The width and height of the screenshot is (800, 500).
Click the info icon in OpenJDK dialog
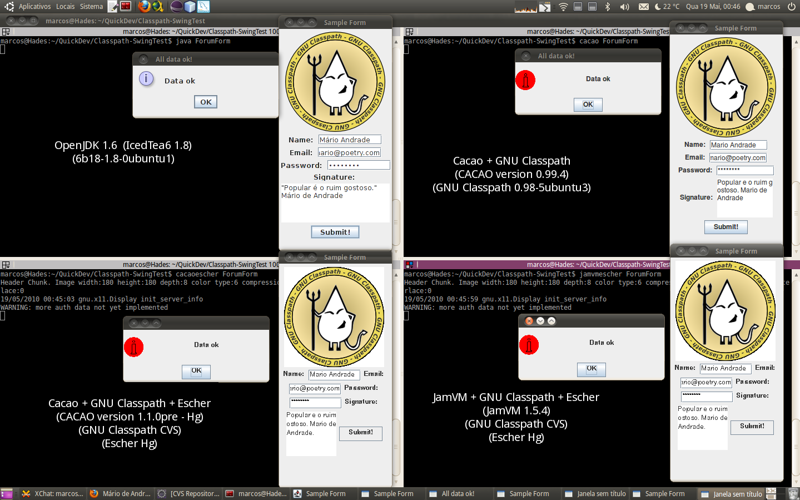click(x=146, y=78)
